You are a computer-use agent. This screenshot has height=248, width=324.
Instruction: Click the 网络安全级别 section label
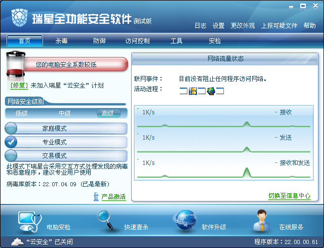point(26,101)
